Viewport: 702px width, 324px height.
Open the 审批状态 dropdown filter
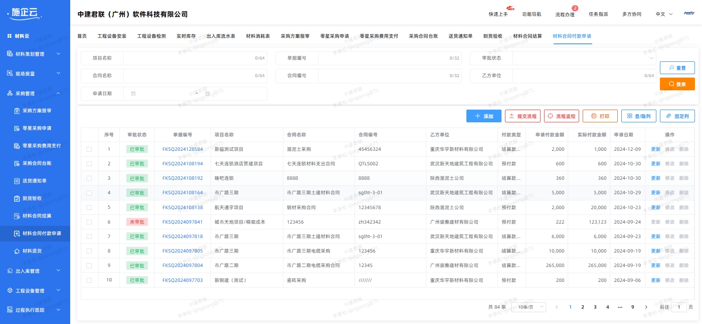click(x=584, y=58)
